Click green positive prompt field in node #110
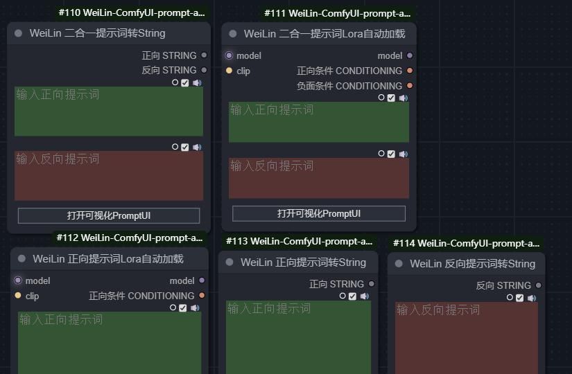 point(109,112)
